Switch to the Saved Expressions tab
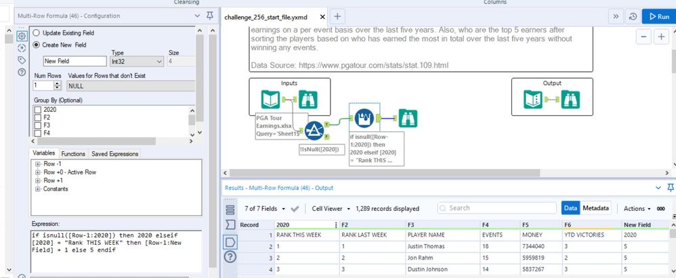676x278 pixels. click(x=114, y=154)
